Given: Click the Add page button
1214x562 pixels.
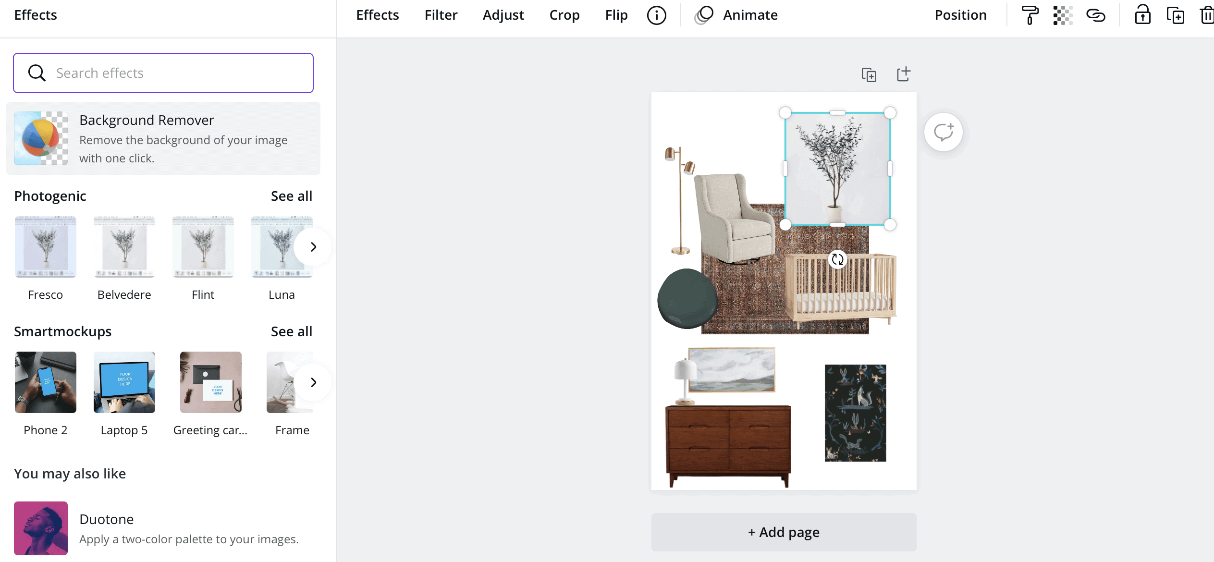Looking at the screenshot, I should [x=785, y=533].
